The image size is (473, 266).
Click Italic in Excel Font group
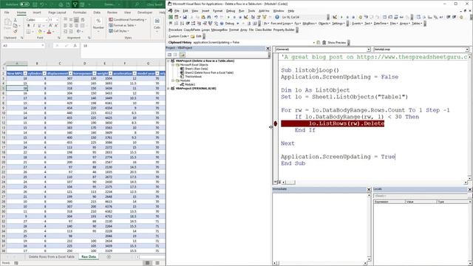coord(34,26)
